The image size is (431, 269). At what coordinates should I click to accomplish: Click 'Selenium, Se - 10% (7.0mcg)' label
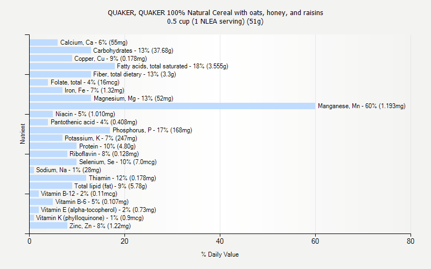tap(117, 162)
